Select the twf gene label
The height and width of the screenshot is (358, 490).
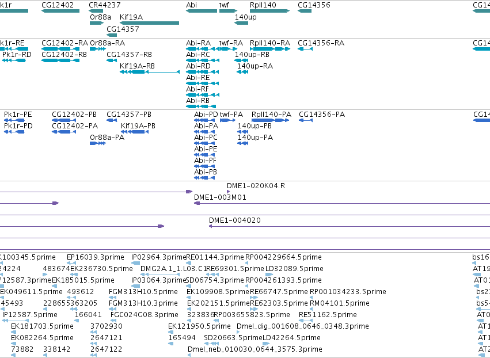(224, 5)
